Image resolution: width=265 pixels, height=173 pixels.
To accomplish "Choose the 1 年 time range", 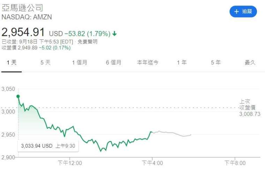I will coord(182,63).
